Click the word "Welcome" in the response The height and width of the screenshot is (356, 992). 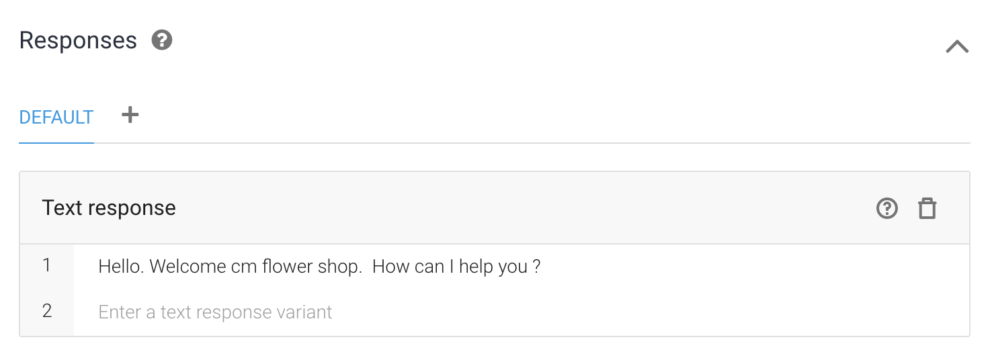pos(188,267)
